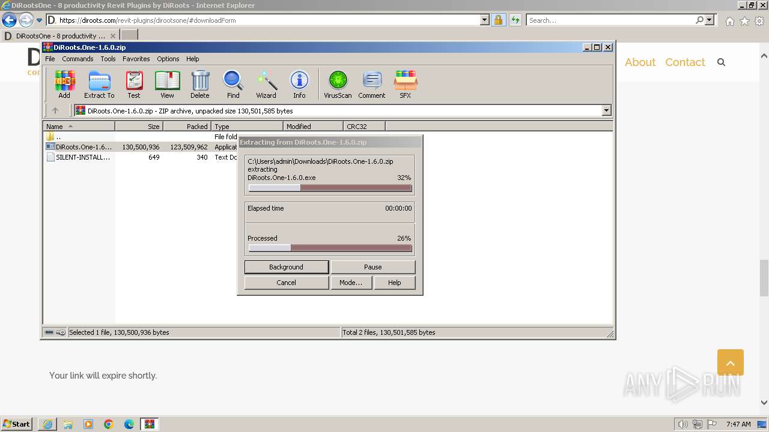The image size is (769, 432).
Task: Expand the browser address bar dropdown
Action: (x=485, y=20)
